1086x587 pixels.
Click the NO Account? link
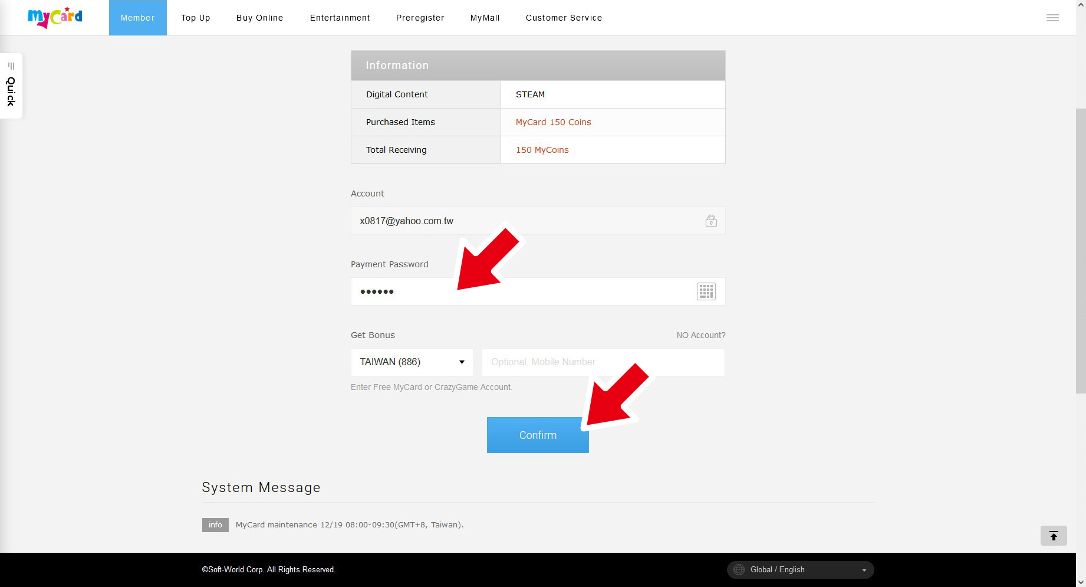pyautogui.click(x=701, y=335)
